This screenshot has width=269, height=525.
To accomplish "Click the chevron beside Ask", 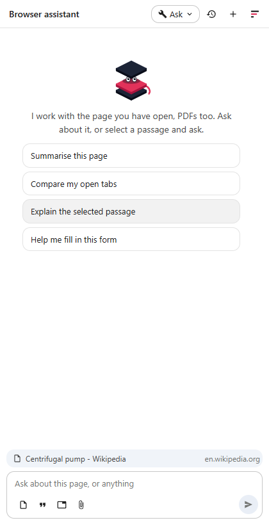I will click(x=190, y=14).
